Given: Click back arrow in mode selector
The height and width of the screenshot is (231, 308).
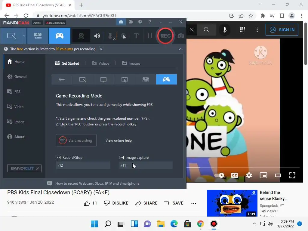Looking at the screenshot, I should [62, 79].
